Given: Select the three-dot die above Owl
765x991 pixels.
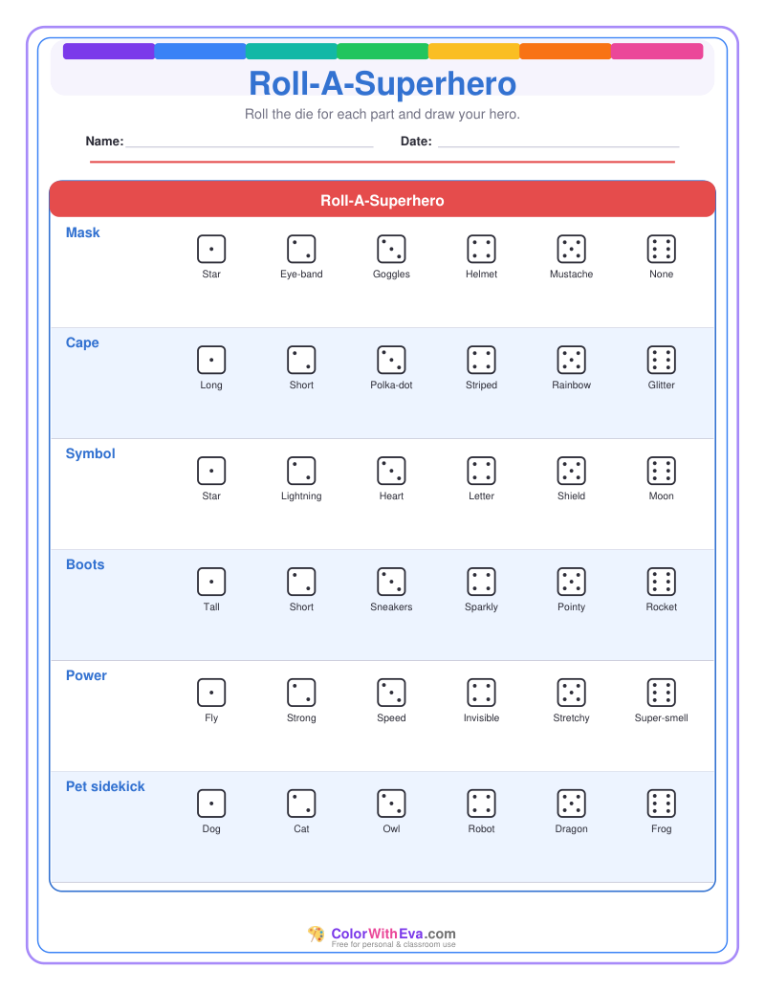Looking at the screenshot, I should (391, 804).
